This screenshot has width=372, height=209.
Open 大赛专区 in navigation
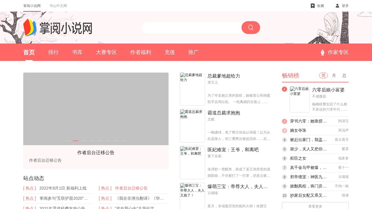pos(106,52)
